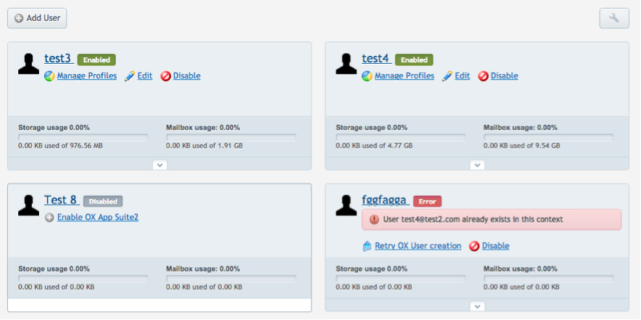641x320 pixels.
Task: Click test4's Storage usage progress bar
Action: [400, 137]
